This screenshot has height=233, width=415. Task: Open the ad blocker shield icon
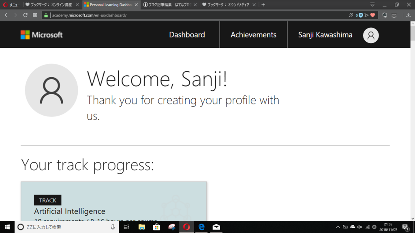pos(360,15)
